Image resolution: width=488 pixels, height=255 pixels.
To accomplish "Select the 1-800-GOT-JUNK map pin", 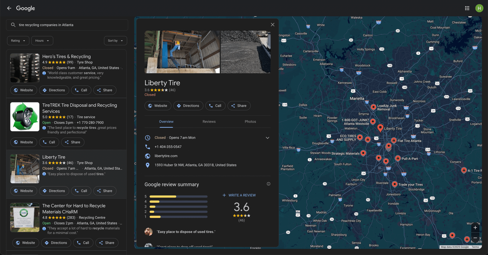I will (373, 122).
